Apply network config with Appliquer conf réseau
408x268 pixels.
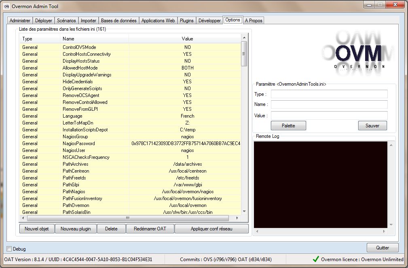click(211, 229)
